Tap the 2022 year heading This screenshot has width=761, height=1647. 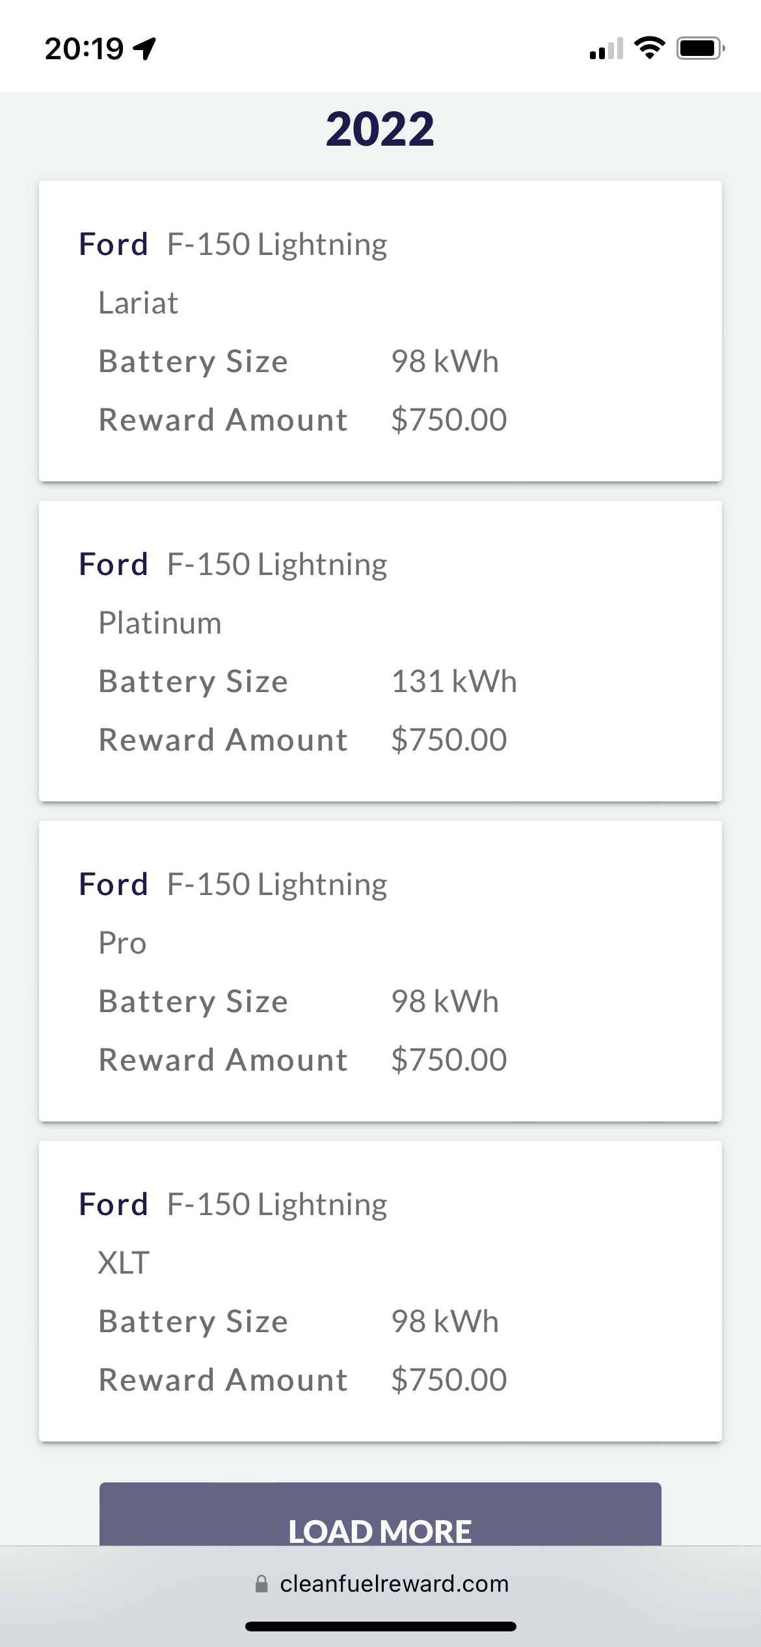coord(380,129)
